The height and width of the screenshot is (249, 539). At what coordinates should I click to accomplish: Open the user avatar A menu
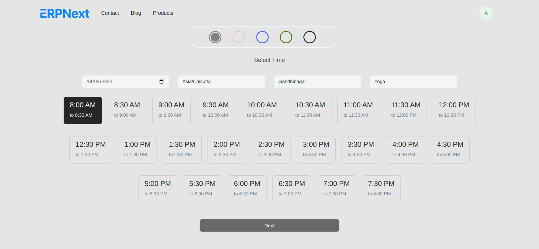pyautogui.click(x=486, y=13)
